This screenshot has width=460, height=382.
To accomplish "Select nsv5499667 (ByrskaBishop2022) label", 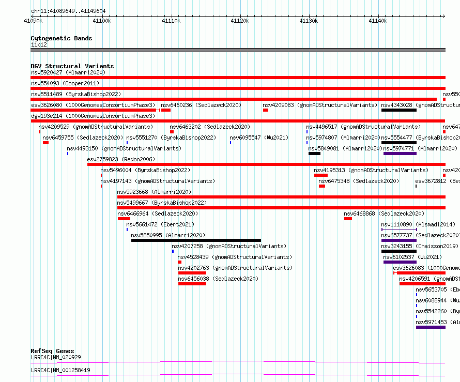I will click(x=162, y=203).
